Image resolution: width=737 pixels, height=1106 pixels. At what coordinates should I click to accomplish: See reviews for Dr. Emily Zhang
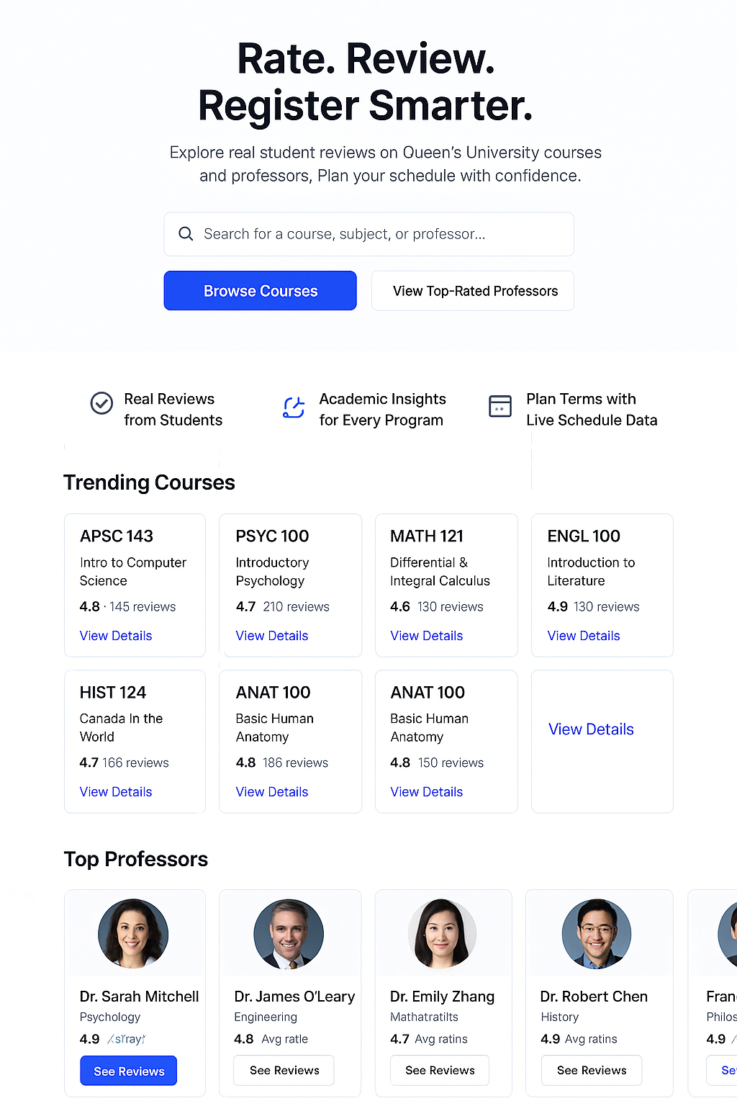pos(440,1070)
